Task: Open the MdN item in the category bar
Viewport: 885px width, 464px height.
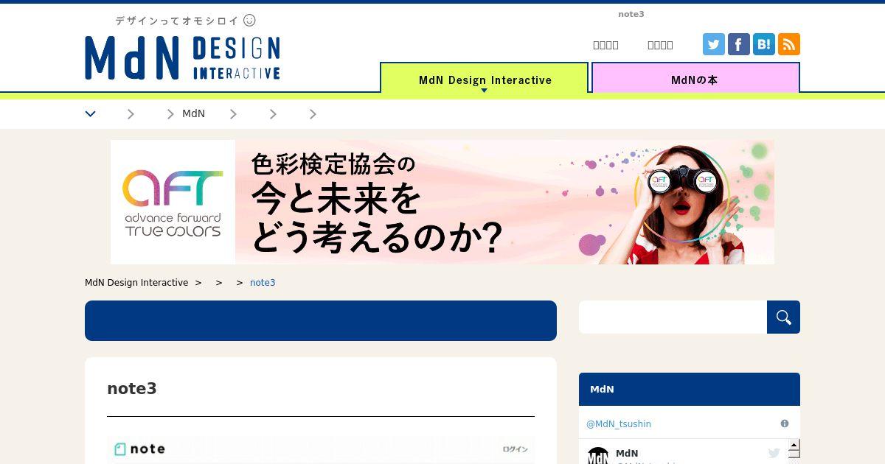Action: 193,113
